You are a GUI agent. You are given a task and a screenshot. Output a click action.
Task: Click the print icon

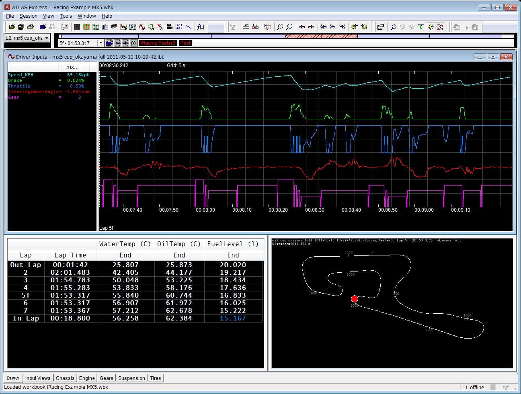tap(31, 27)
